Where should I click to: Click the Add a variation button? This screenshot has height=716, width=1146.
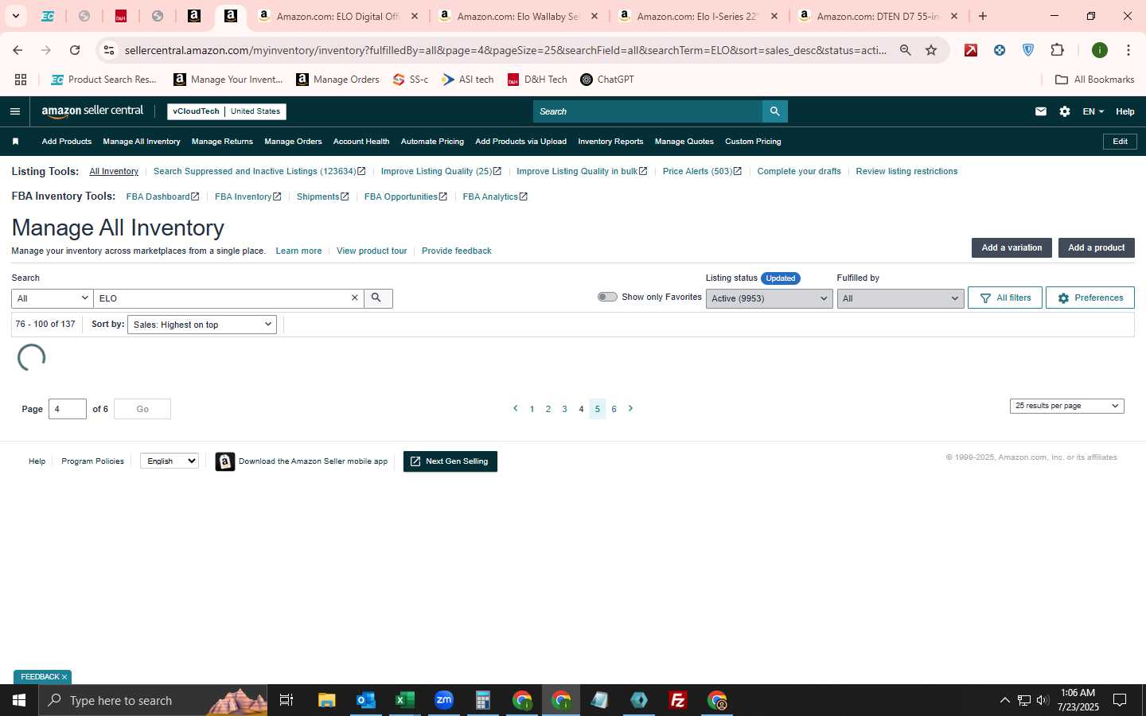1012,247
